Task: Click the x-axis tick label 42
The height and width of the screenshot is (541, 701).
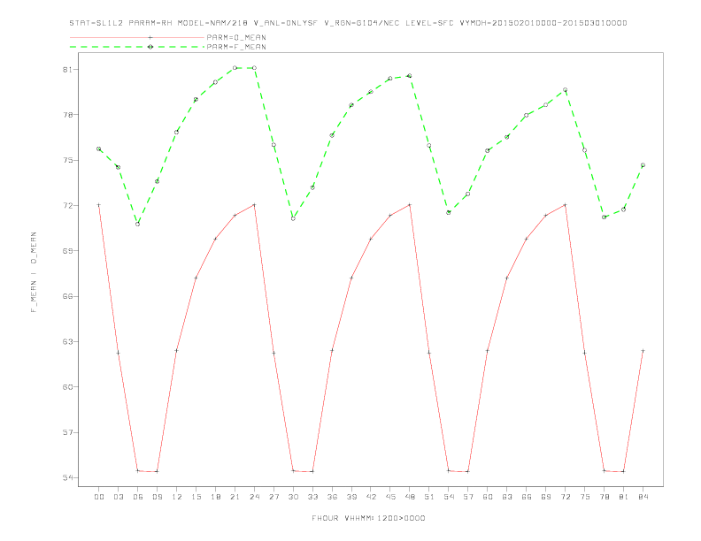Action: pyautogui.click(x=371, y=497)
